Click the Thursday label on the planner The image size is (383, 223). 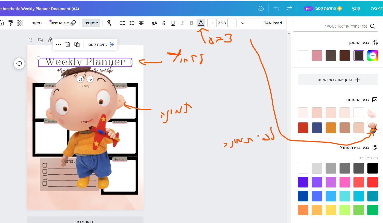click(51, 122)
